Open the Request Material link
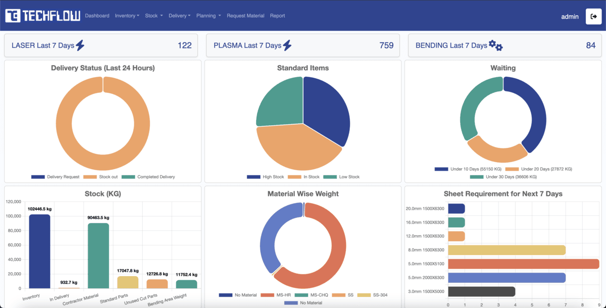The width and height of the screenshot is (606, 308). [x=245, y=16]
